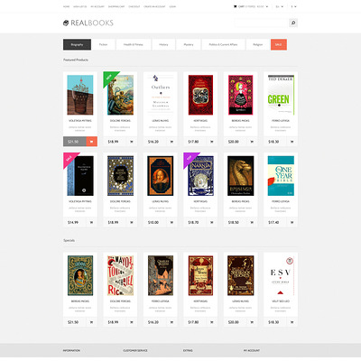
Task: Click the Create an Account link
Action: click(x=154, y=6)
